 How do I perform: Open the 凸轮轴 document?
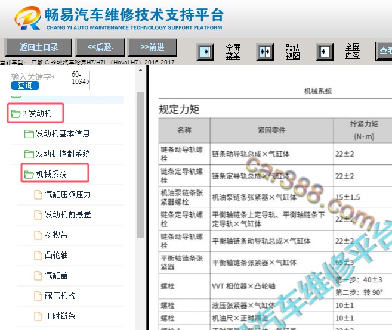(x=56, y=255)
